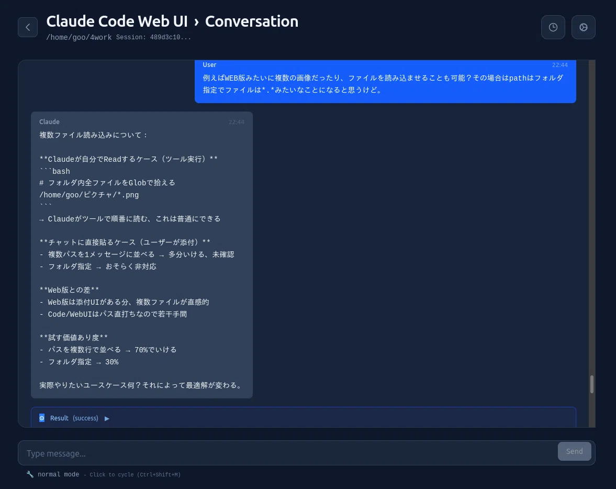
Task: Click the User message sender label
Action: 209,65
